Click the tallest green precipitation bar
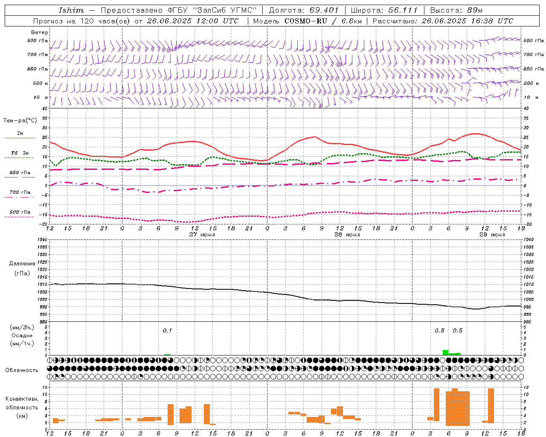Image resolution: width=546 pixels, height=437 pixels. (445, 353)
